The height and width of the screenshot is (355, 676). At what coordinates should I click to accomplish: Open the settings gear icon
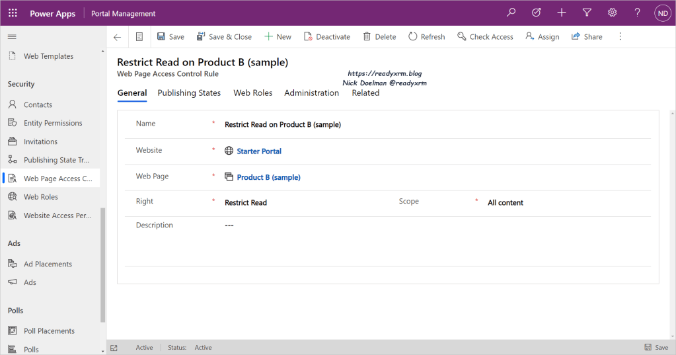pyautogui.click(x=612, y=13)
